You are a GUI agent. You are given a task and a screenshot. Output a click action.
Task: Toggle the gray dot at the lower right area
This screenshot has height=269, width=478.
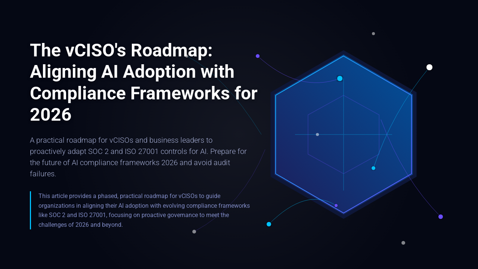coord(403,242)
